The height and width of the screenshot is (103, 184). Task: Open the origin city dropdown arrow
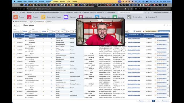tap(21, 31)
